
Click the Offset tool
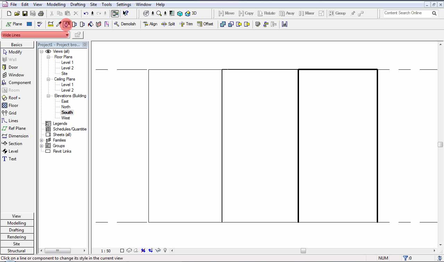coord(205,24)
